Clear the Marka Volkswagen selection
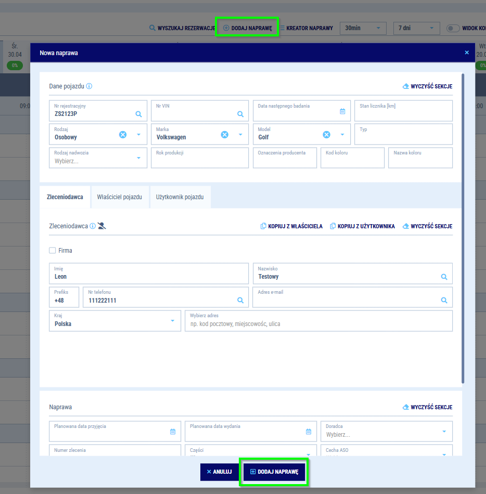 coord(225,135)
